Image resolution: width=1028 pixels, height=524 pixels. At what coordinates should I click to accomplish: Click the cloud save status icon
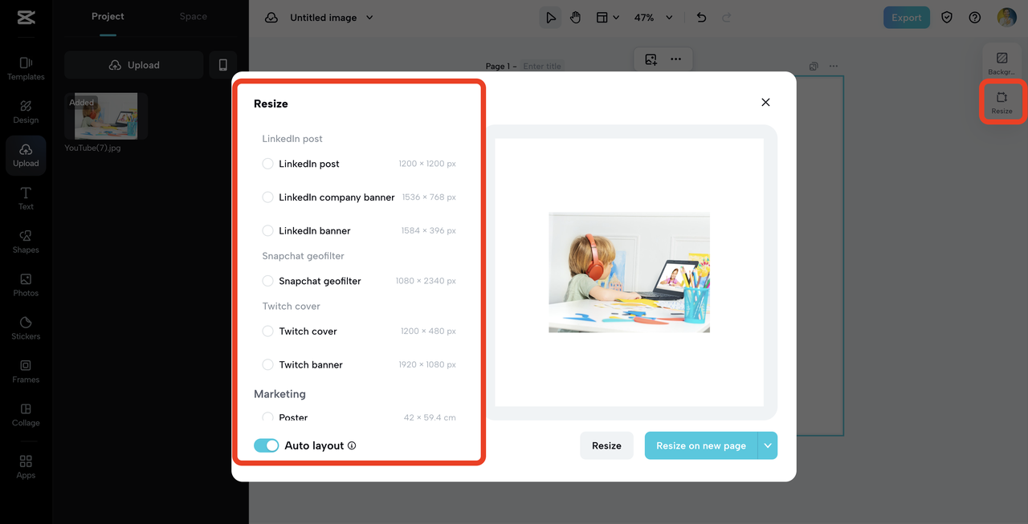tap(271, 18)
